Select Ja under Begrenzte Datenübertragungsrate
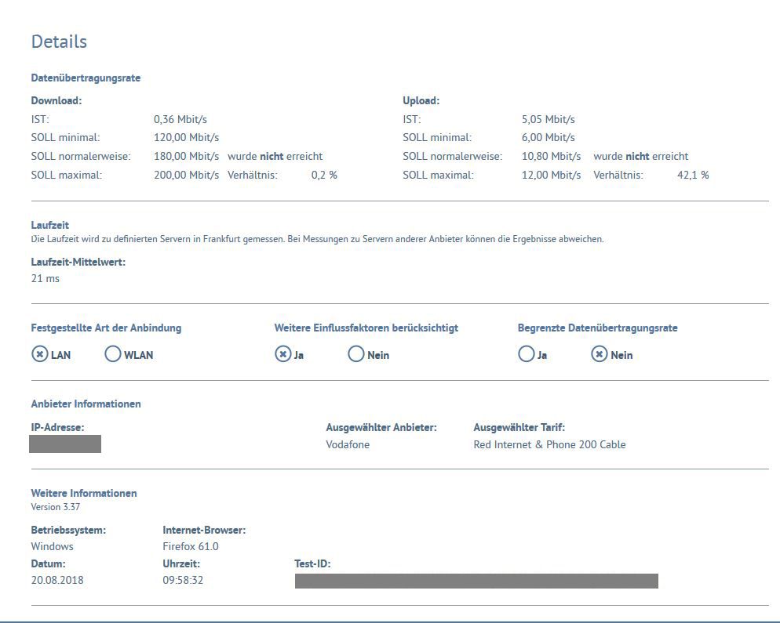The image size is (780, 623). pyautogui.click(x=527, y=354)
